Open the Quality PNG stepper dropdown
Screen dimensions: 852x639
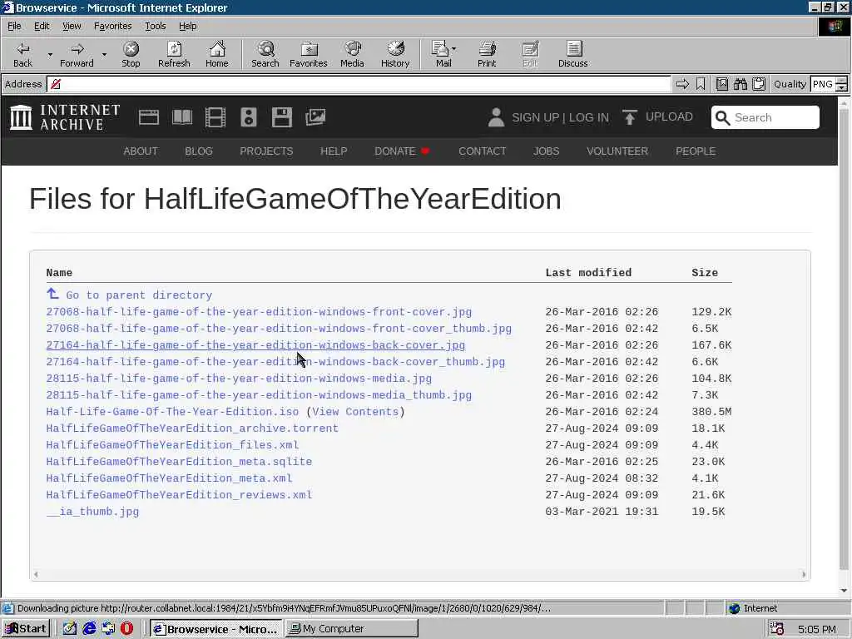841,84
